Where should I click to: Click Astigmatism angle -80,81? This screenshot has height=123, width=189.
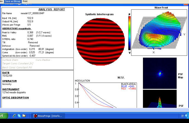pos(41,49)
